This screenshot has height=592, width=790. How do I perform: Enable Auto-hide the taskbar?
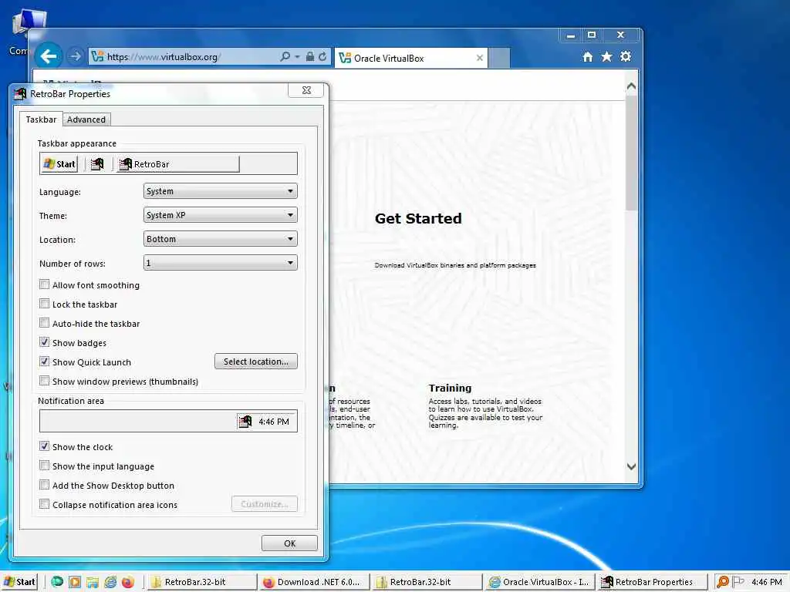coord(44,323)
